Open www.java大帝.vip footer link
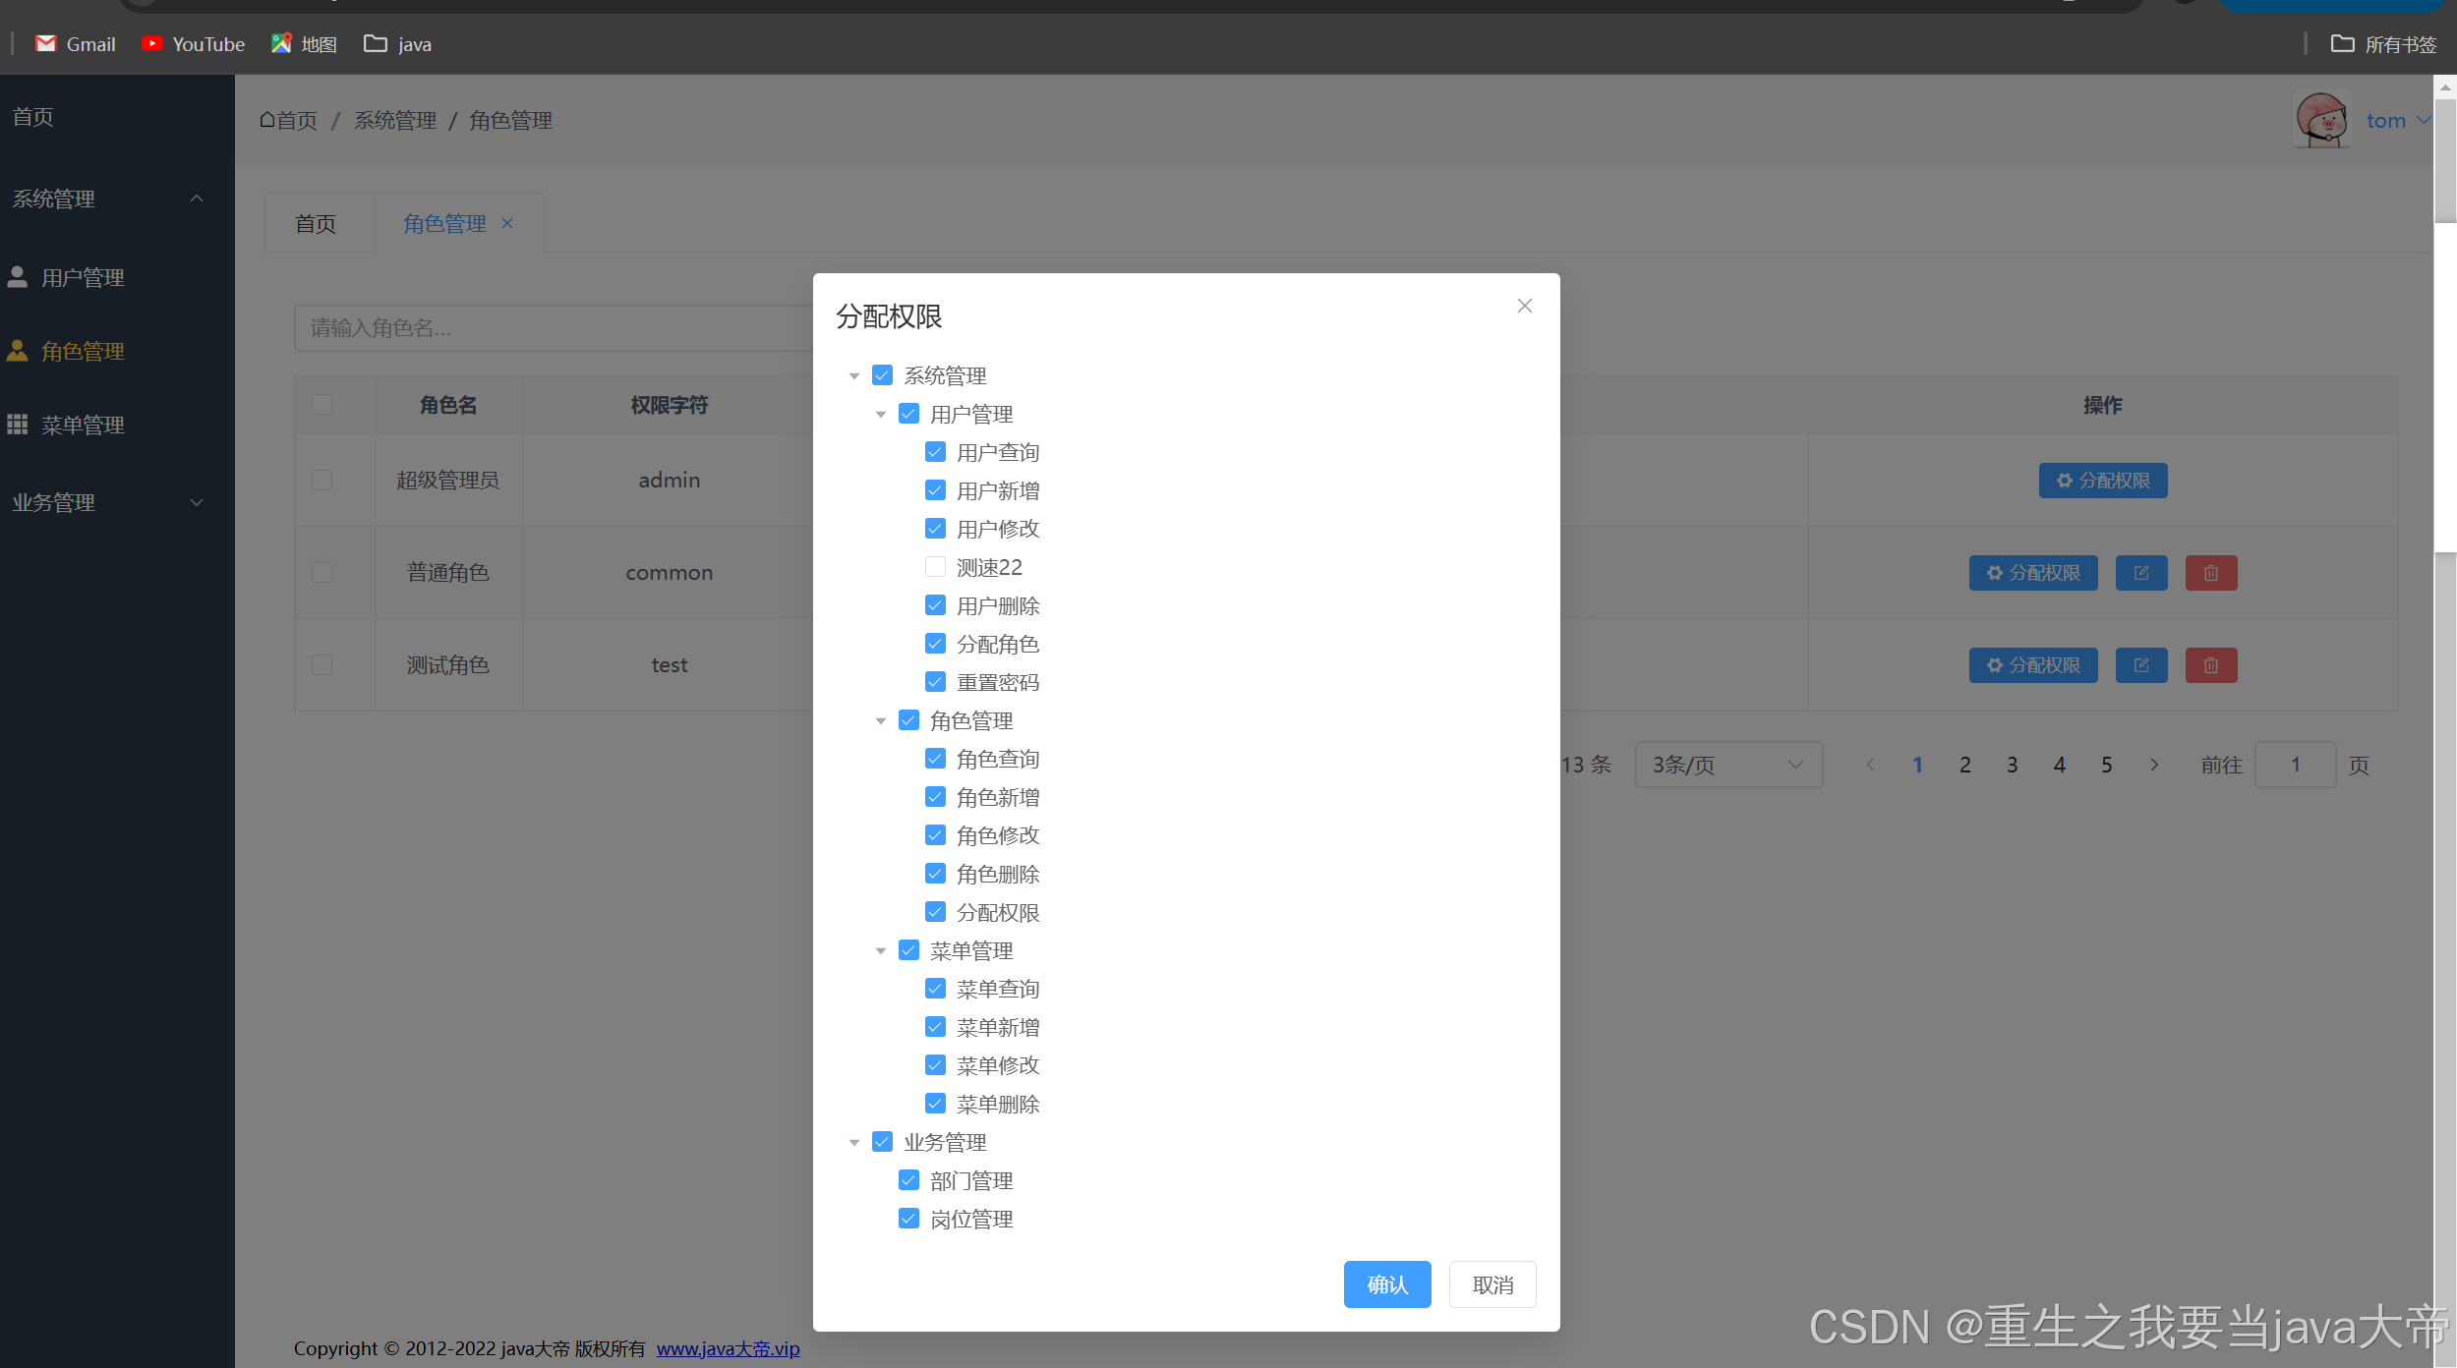 (728, 1348)
